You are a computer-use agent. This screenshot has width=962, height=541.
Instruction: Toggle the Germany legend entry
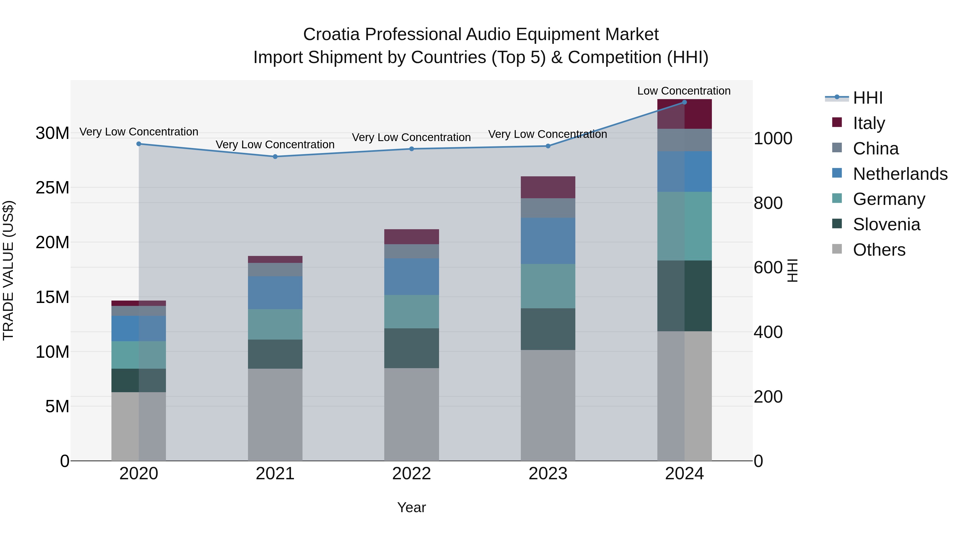coord(879,199)
